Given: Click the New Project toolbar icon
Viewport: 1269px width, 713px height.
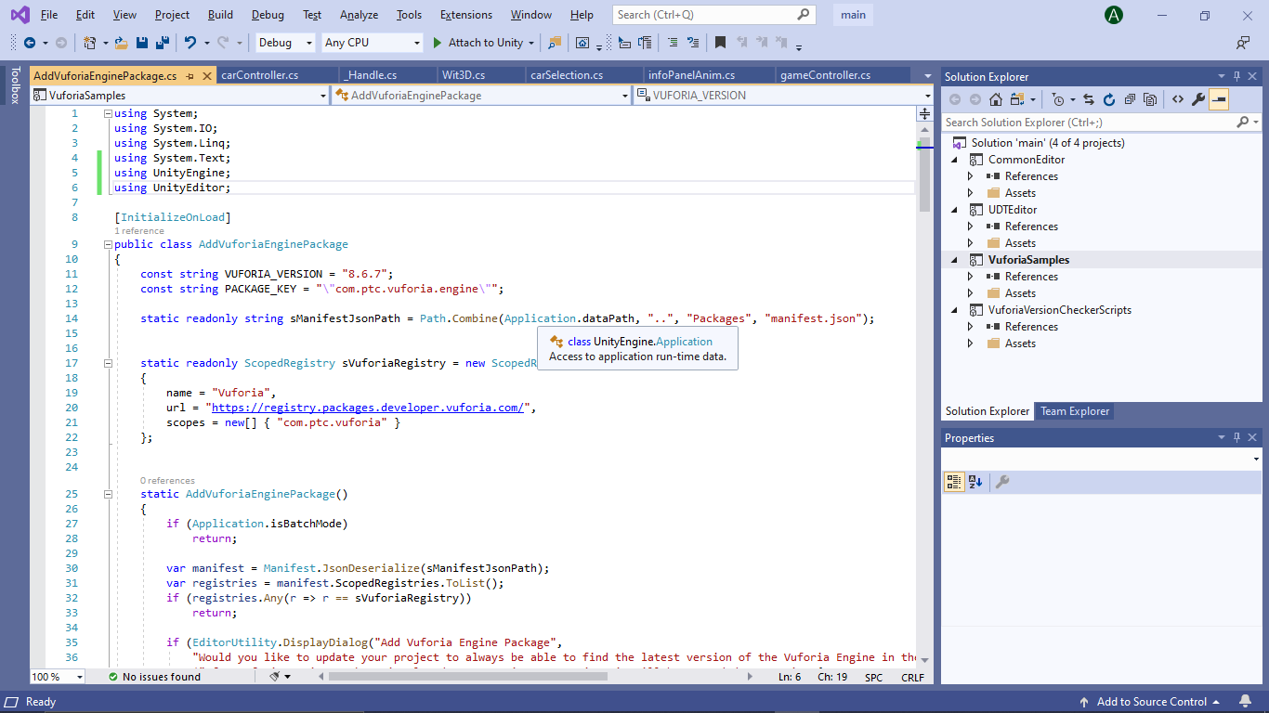Looking at the screenshot, I should click(90, 43).
